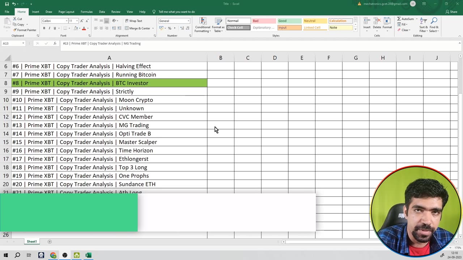
Task: Click the Cut scissors icon
Action: (x=15, y=19)
